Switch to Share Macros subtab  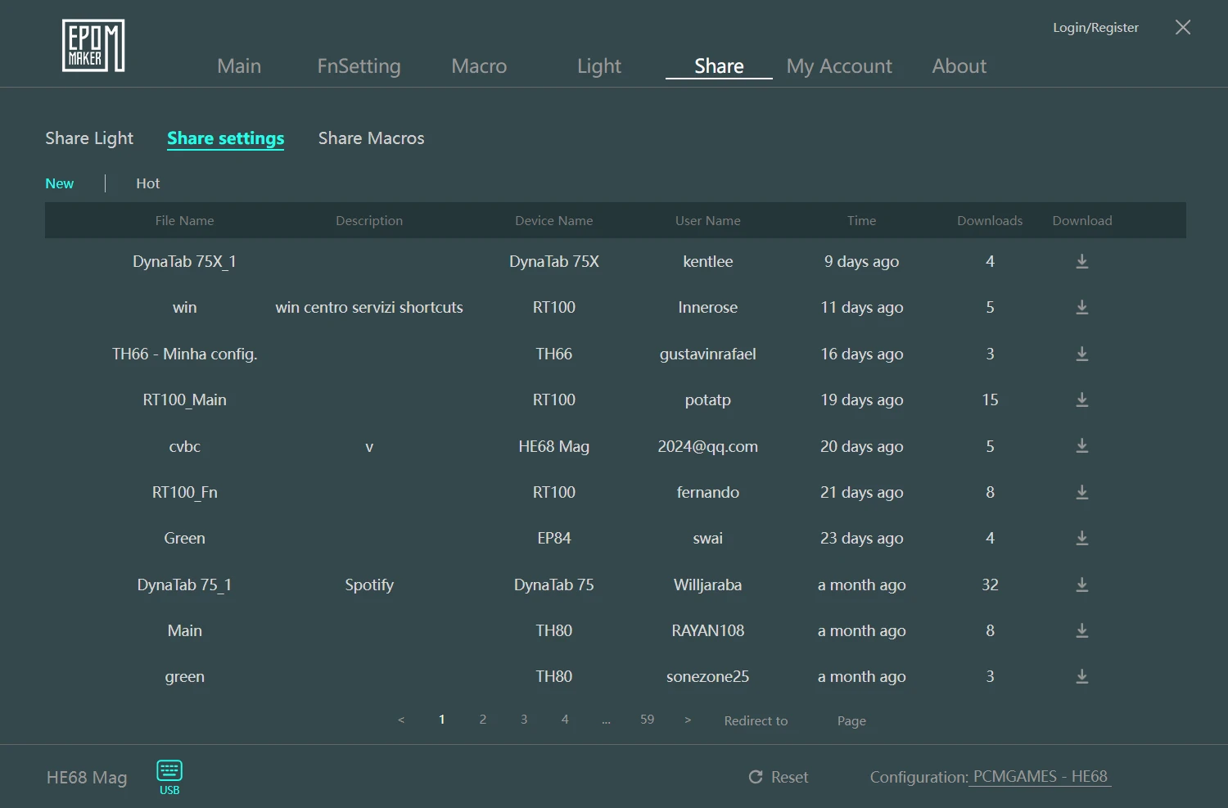click(372, 138)
